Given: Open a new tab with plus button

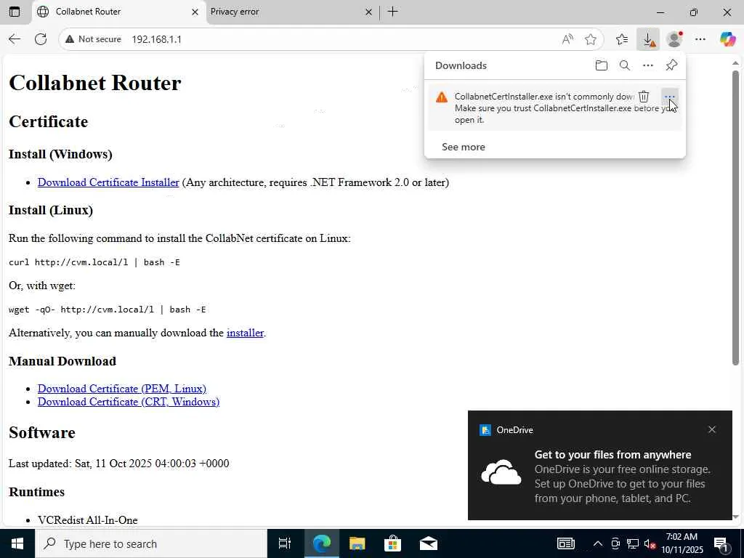Looking at the screenshot, I should (393, 12).
